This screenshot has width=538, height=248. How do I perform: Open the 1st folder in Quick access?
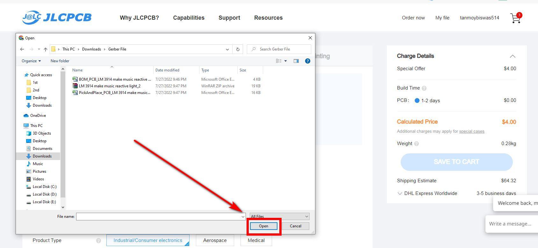click(32, 83)
